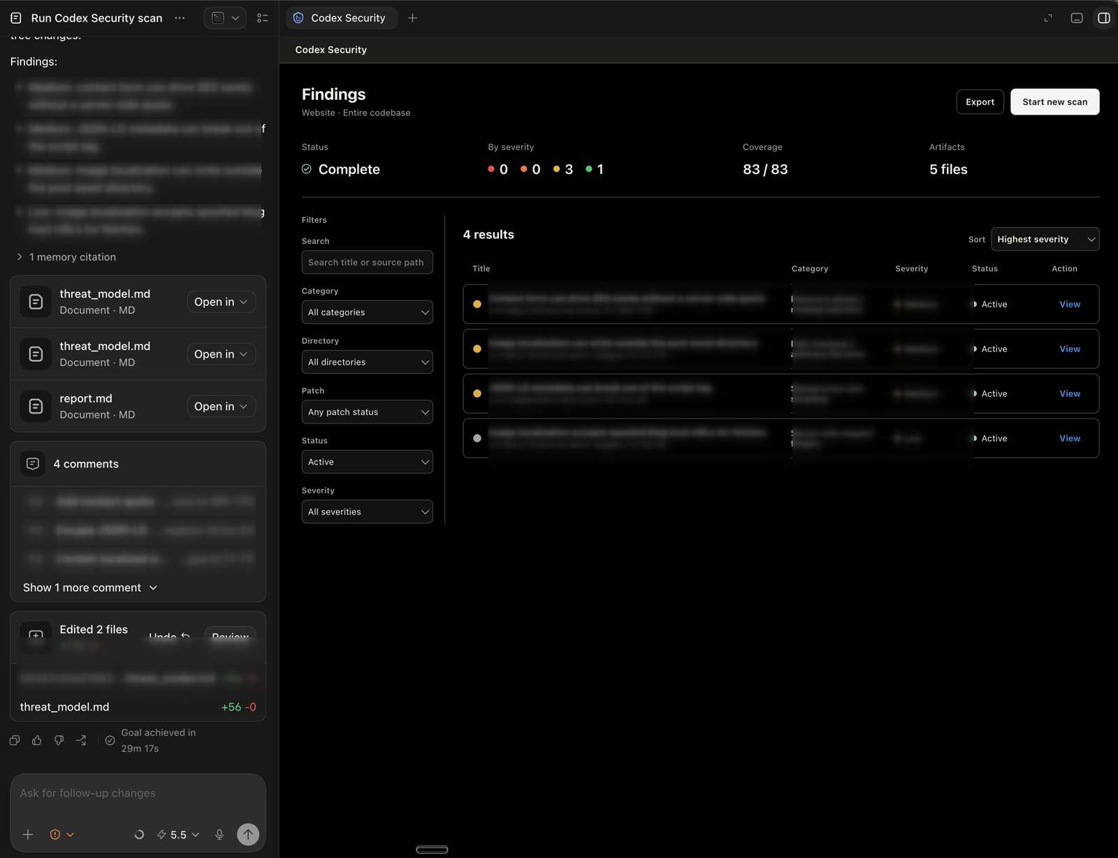The image size is (1118, 858).
Task: Click the Export button
Action: pos(980,102)
